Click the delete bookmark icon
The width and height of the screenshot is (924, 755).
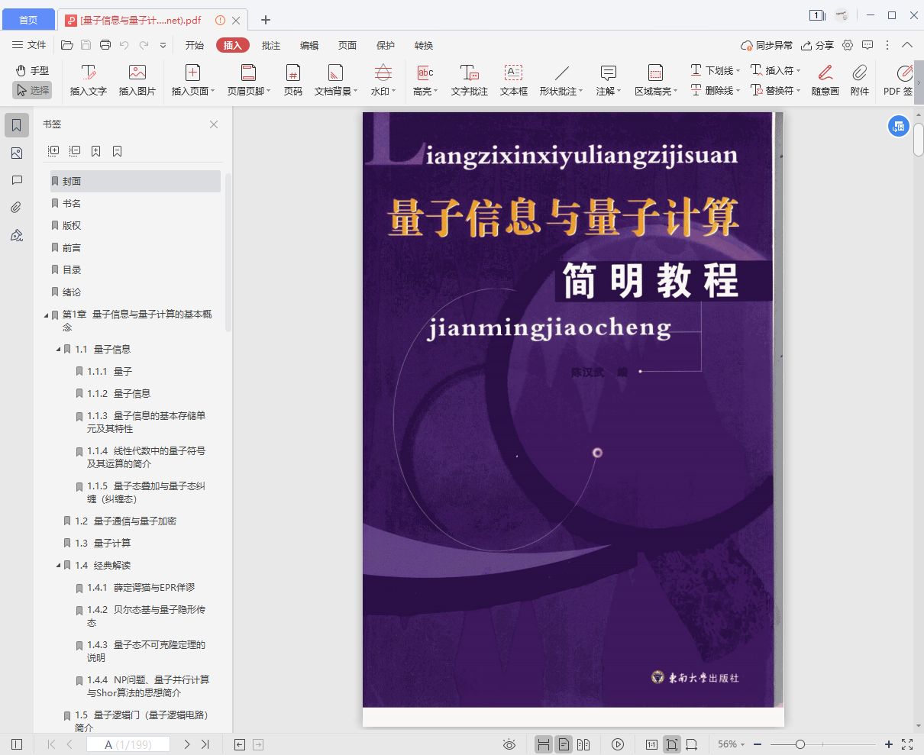click(118, 151)
